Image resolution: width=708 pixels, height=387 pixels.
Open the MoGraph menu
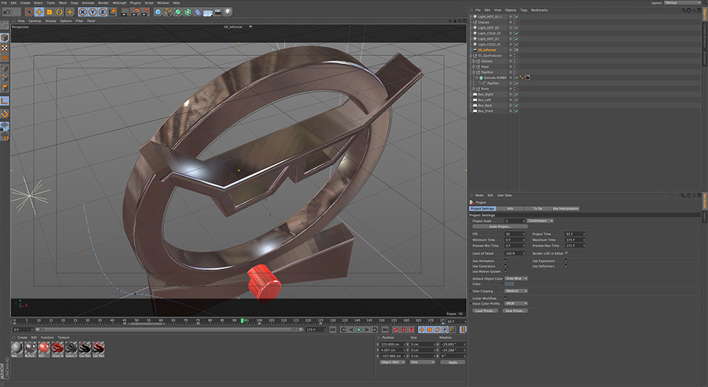pos(121,3)
